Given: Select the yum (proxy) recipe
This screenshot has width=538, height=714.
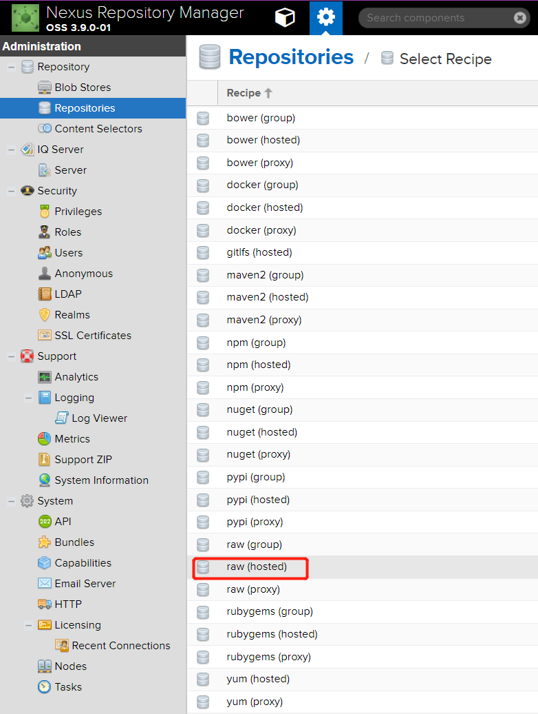Looking at the screenshot, I should 362,702.
